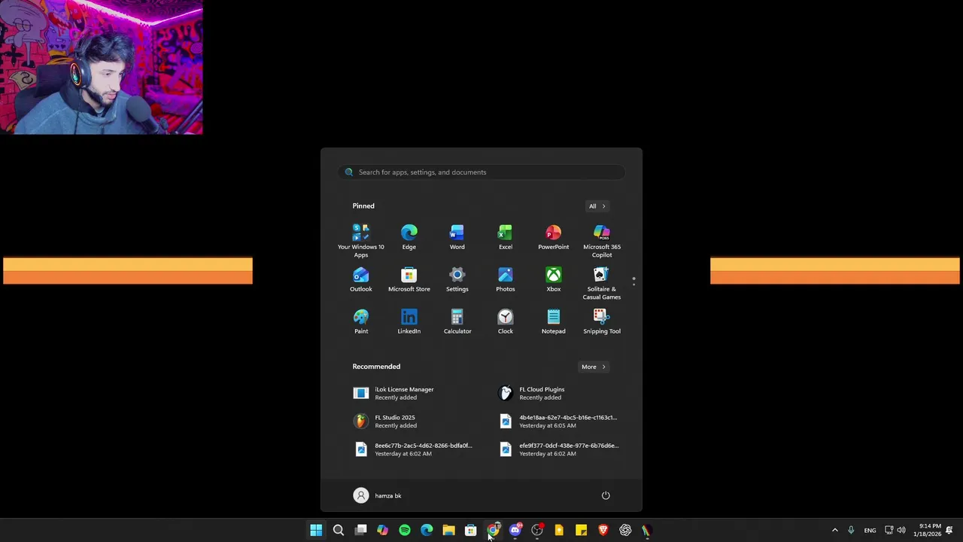Open the Xbox app
This screenshot has height=542, width=963.
tap(553, 279)
